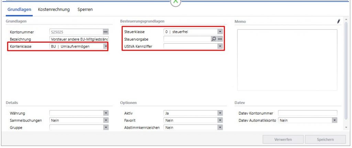Open the Kontenklasse dropdown
The height and width of the screenshot is (148, 352).
pos(106,46)
